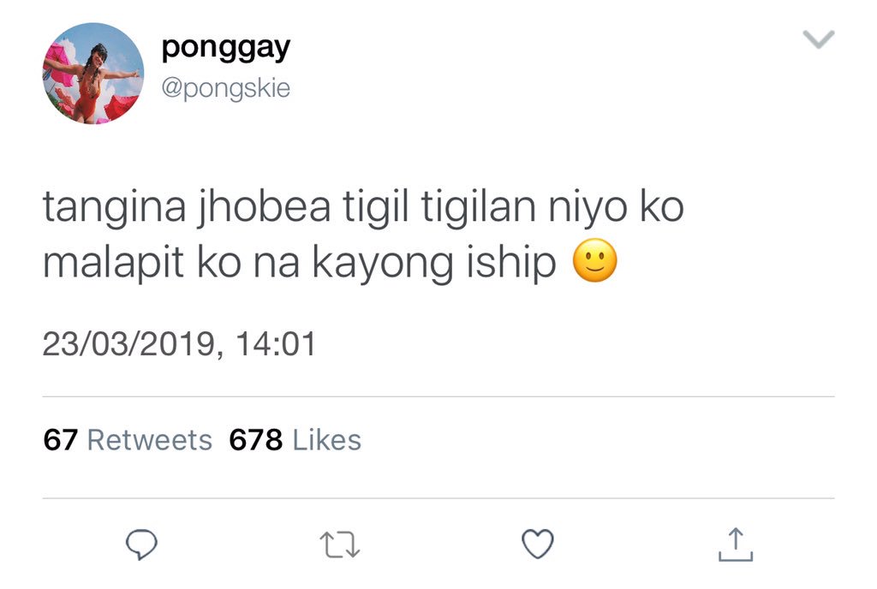Image resolution: width=877 pixels, height=589 pixels.
Task: Open the ponggay display name profile
Action: pyautogui.click(x=226, y=49)
